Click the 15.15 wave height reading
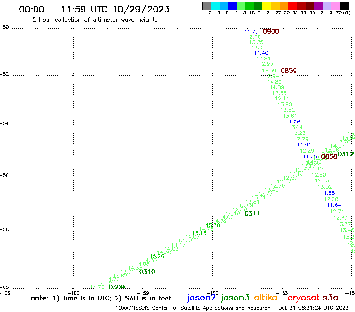The width and height of the screenshot is (355, 312). (x=200, y=233)
